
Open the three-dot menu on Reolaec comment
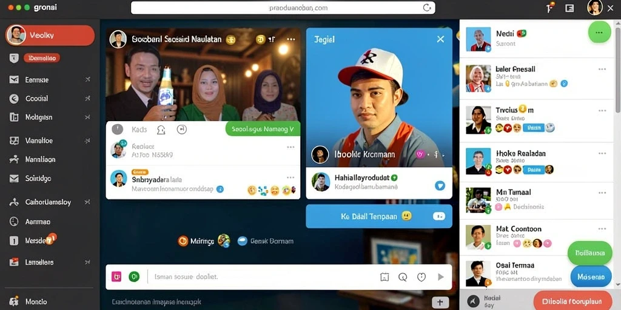point(290,147)
